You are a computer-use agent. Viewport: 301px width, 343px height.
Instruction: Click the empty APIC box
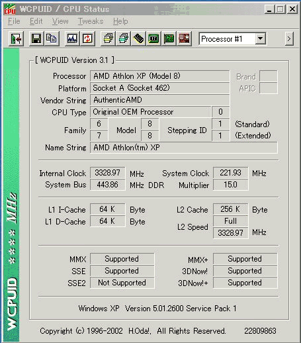[x=269, y=88]
